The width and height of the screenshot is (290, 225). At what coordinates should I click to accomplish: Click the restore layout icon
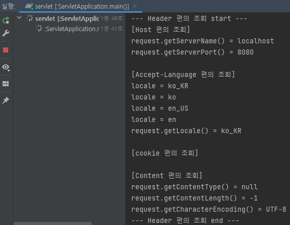6,84
